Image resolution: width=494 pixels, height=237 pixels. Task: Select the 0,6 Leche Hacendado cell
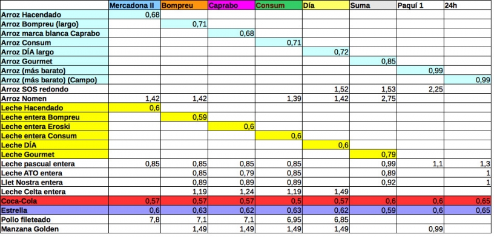pyautogui.click(x=134, y=108)
